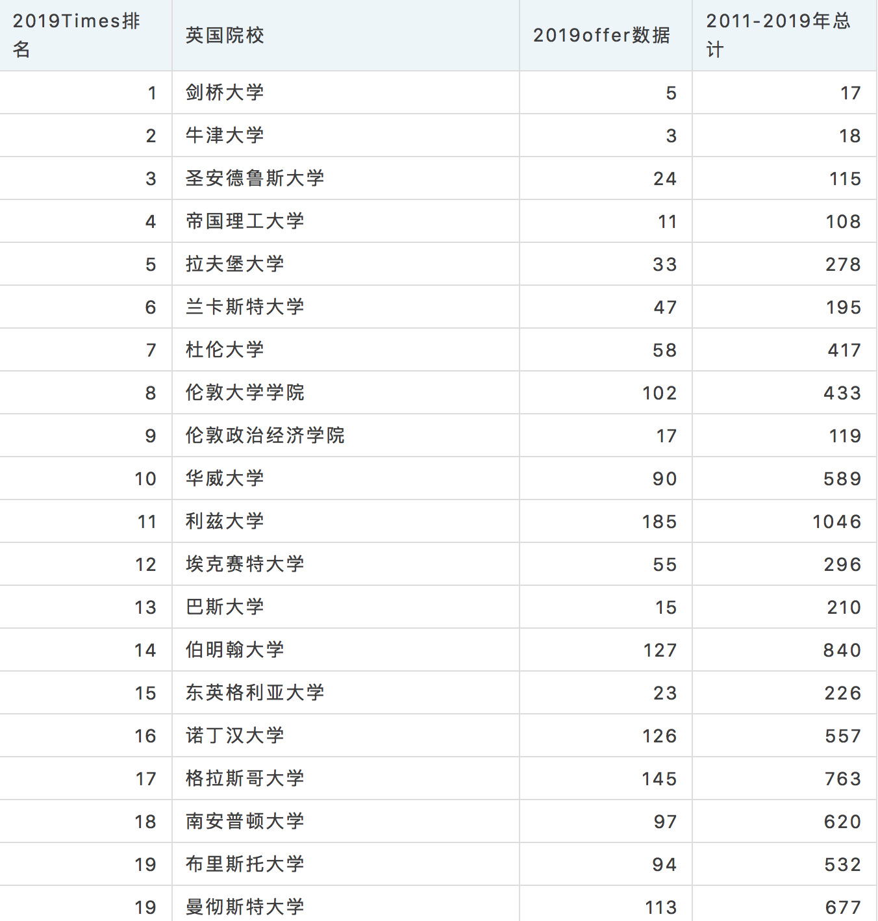This screenshot has height=921, width=878.
Task: Select the 诺丁汉大学 row name
Action: (234, 735)
